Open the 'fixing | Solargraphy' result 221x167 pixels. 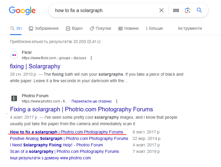(35, 66)
